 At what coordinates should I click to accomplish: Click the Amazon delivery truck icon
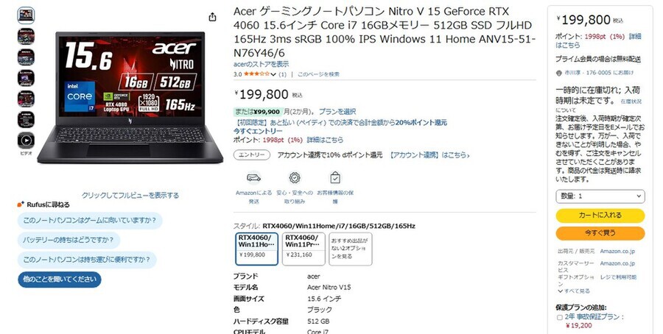point(253,178)
